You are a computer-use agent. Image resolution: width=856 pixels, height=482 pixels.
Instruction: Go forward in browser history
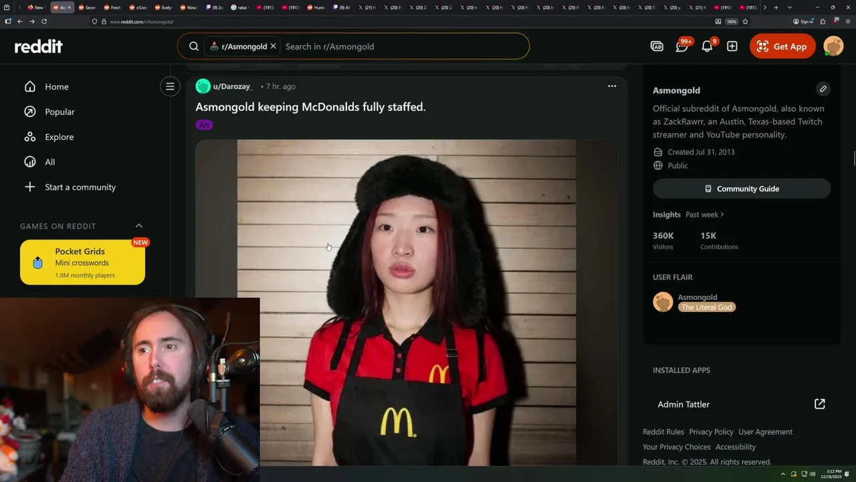32,21
